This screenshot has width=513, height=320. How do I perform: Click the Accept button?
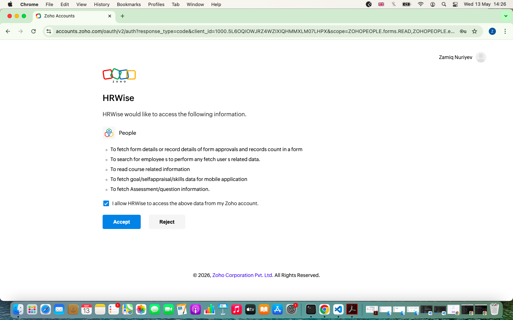point(121,222)
